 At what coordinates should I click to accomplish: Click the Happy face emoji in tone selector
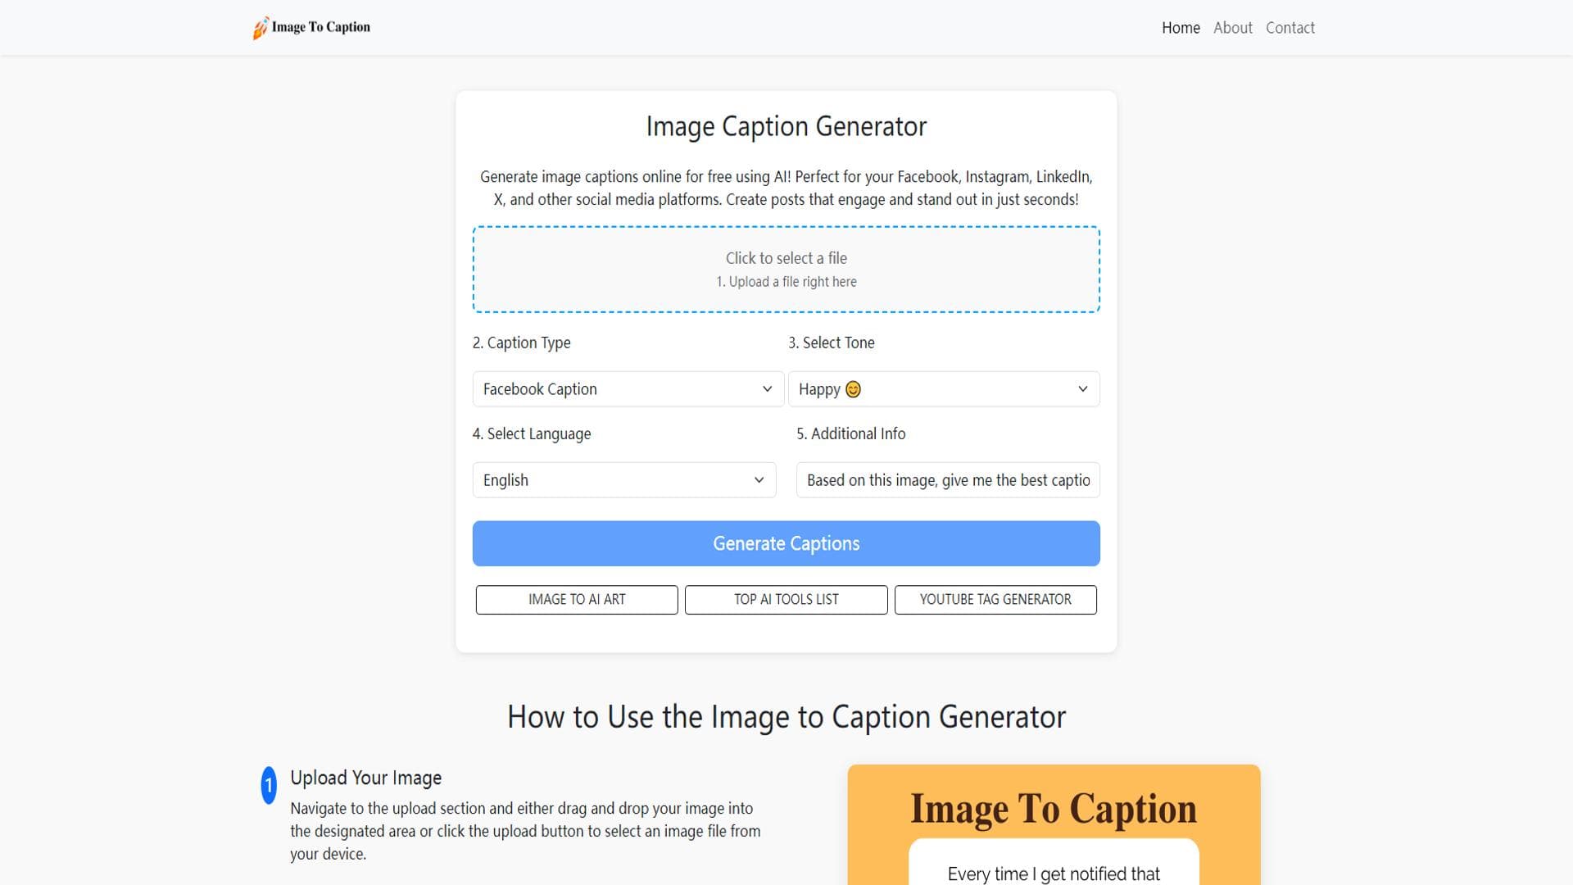point(854,389)
